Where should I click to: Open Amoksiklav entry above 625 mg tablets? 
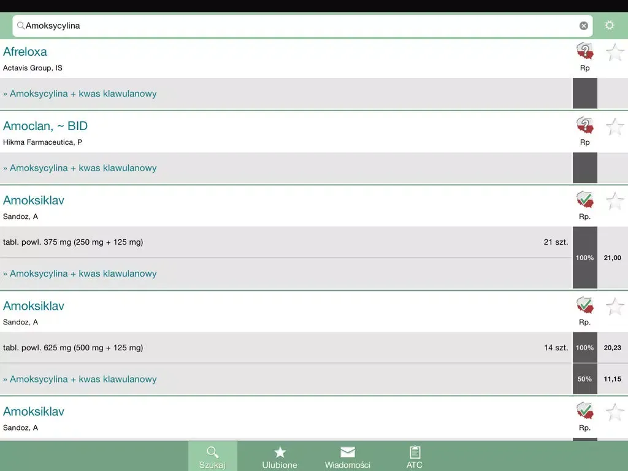click(x=34, y=306)
